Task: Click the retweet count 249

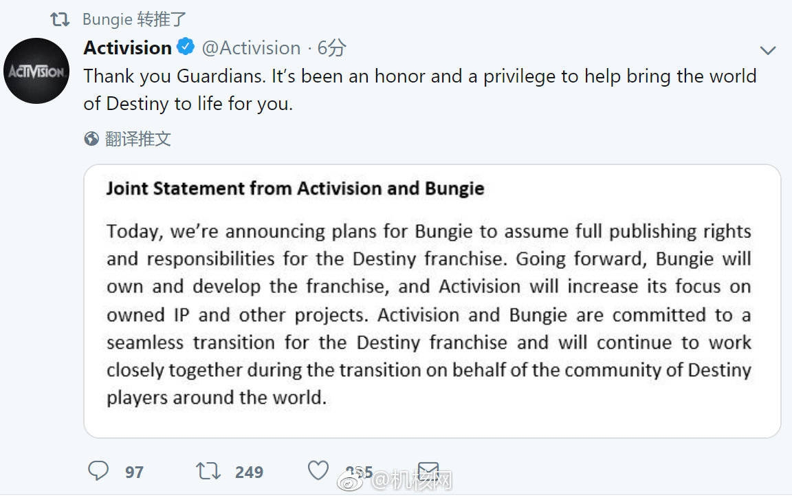Action: 249,472
